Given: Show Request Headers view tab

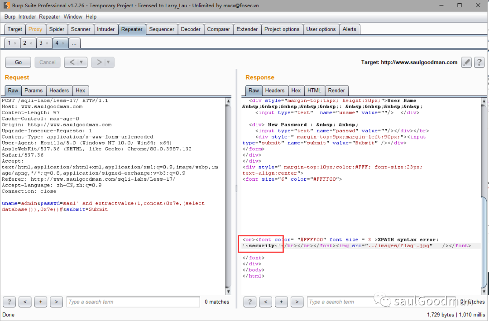Looking at the screenshot, I should pos(59,91).
